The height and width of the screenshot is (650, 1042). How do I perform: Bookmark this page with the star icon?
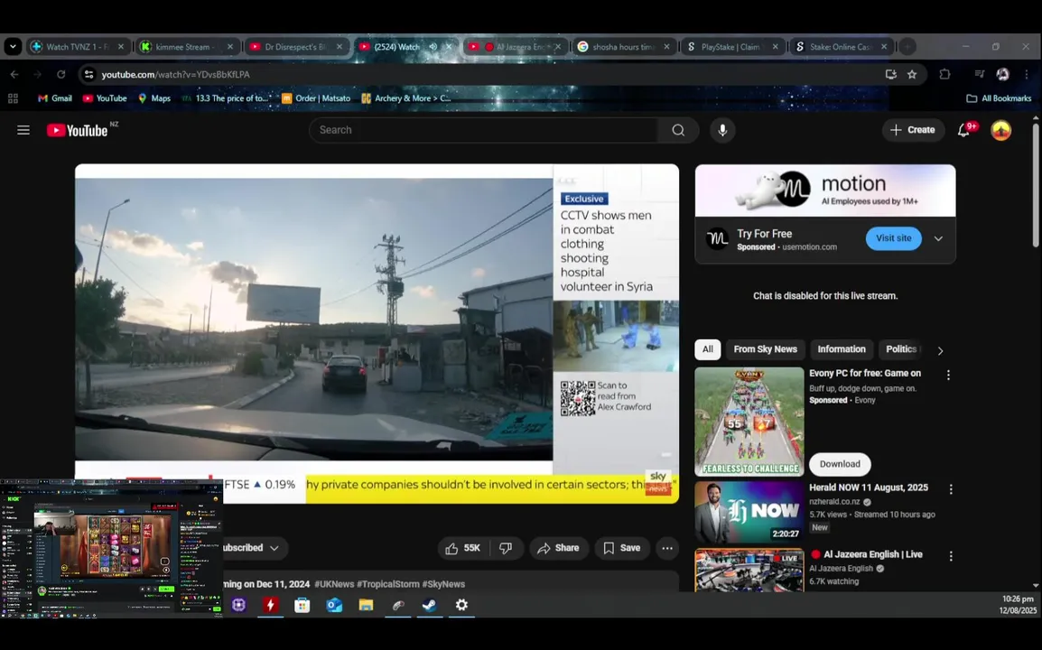[x=912, y=74]
